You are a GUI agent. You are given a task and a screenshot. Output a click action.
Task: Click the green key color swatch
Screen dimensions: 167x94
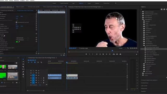[x=17, y=42]
